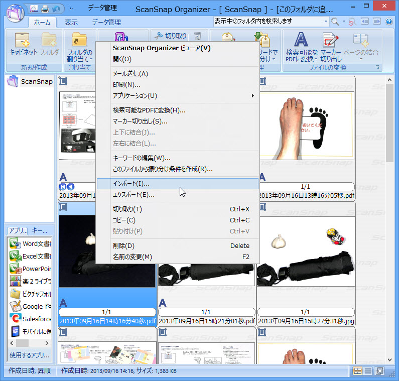
Task: Launch Google ドキュメント app
Action: 30,306
